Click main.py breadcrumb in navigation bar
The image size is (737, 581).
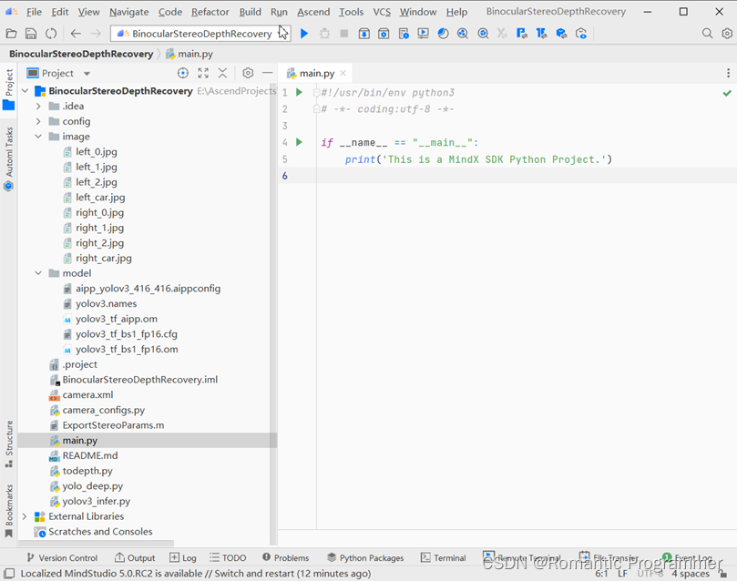[x=189, y=54]
